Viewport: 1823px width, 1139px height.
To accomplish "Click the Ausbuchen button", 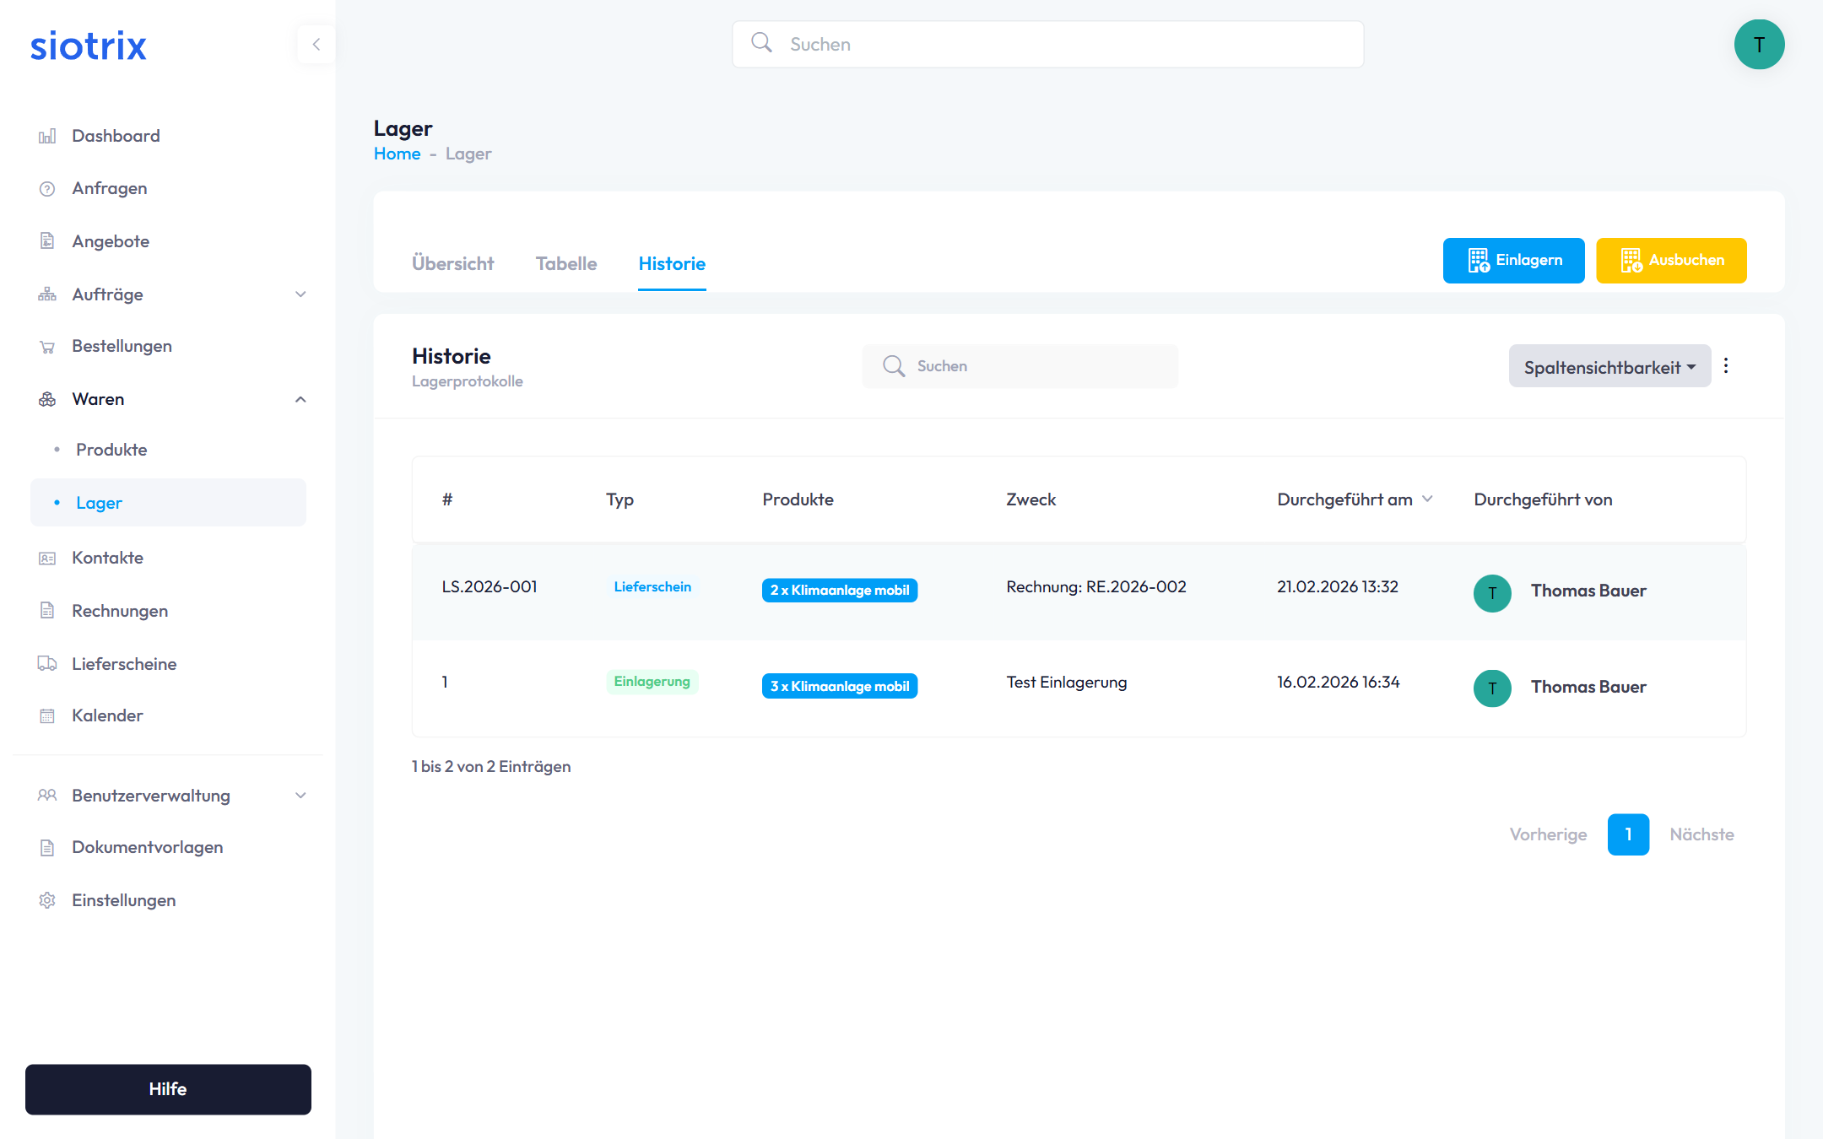I will pyautogui.click(x=1671, y=261).
